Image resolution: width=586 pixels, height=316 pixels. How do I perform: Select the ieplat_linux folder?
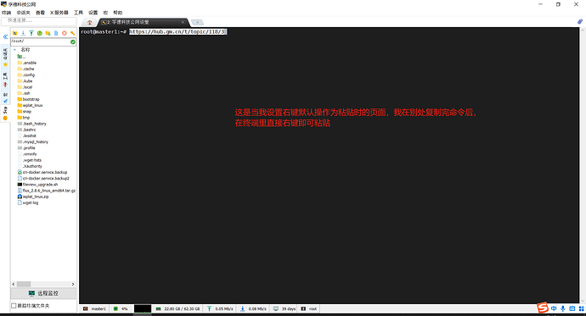coord(30,105)
